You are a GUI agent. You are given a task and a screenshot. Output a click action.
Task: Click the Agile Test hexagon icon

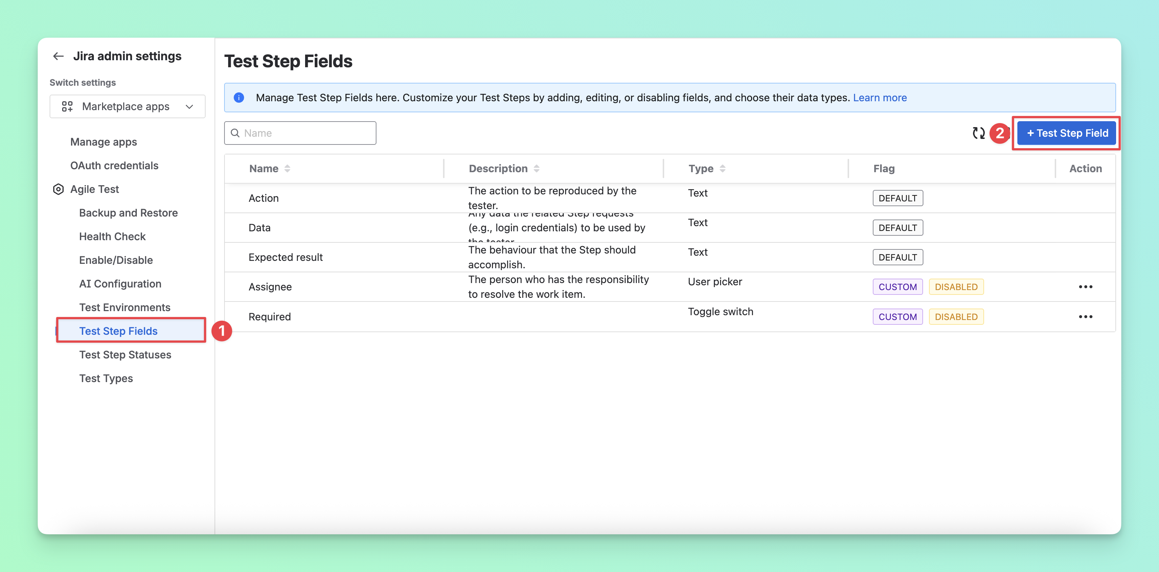pyautogui.click(x=58, y=189)
